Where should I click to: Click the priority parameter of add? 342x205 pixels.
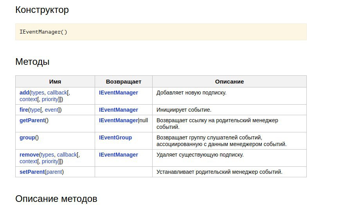(x=50, y=100)
